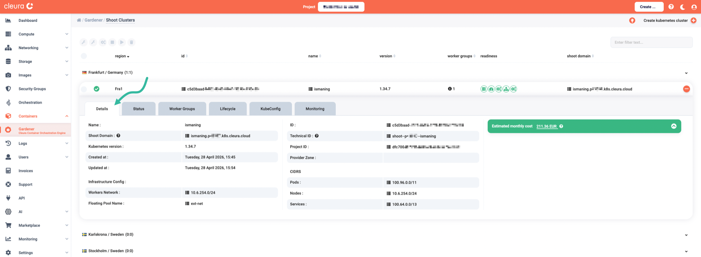Select the Details tab
Screen dimensions: 701x257
(102, 109)
